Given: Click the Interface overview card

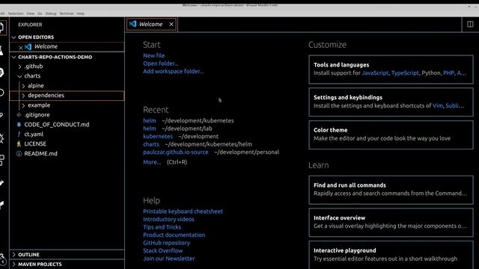Looking at the screenshot, I should pyautogui.click(x=391, y=223).
